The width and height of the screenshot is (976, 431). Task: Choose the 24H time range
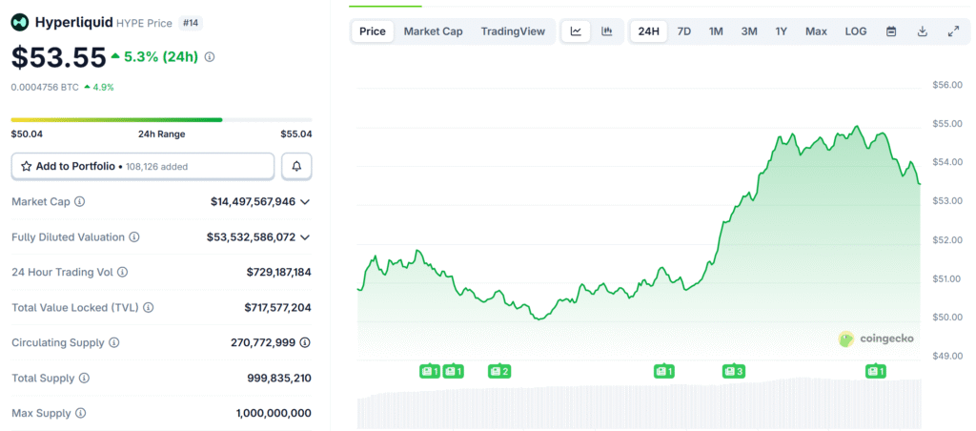click(648, 31)
